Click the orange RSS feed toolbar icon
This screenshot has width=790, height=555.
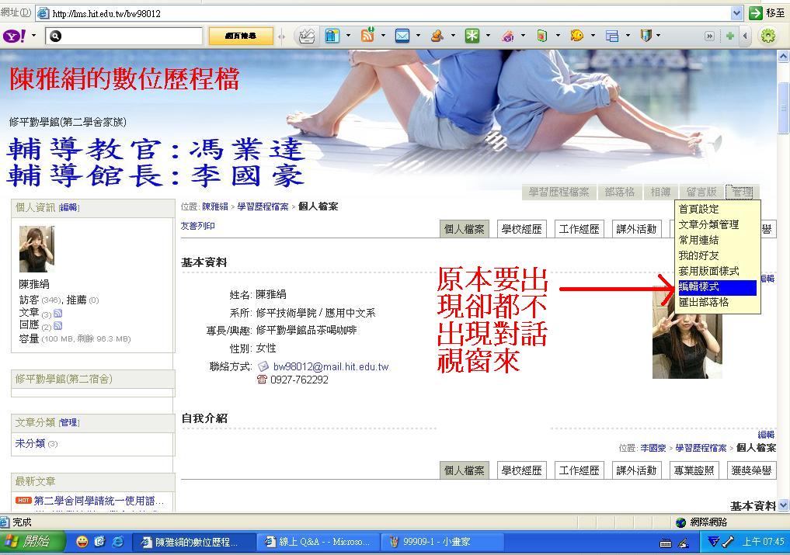point(367,36)
